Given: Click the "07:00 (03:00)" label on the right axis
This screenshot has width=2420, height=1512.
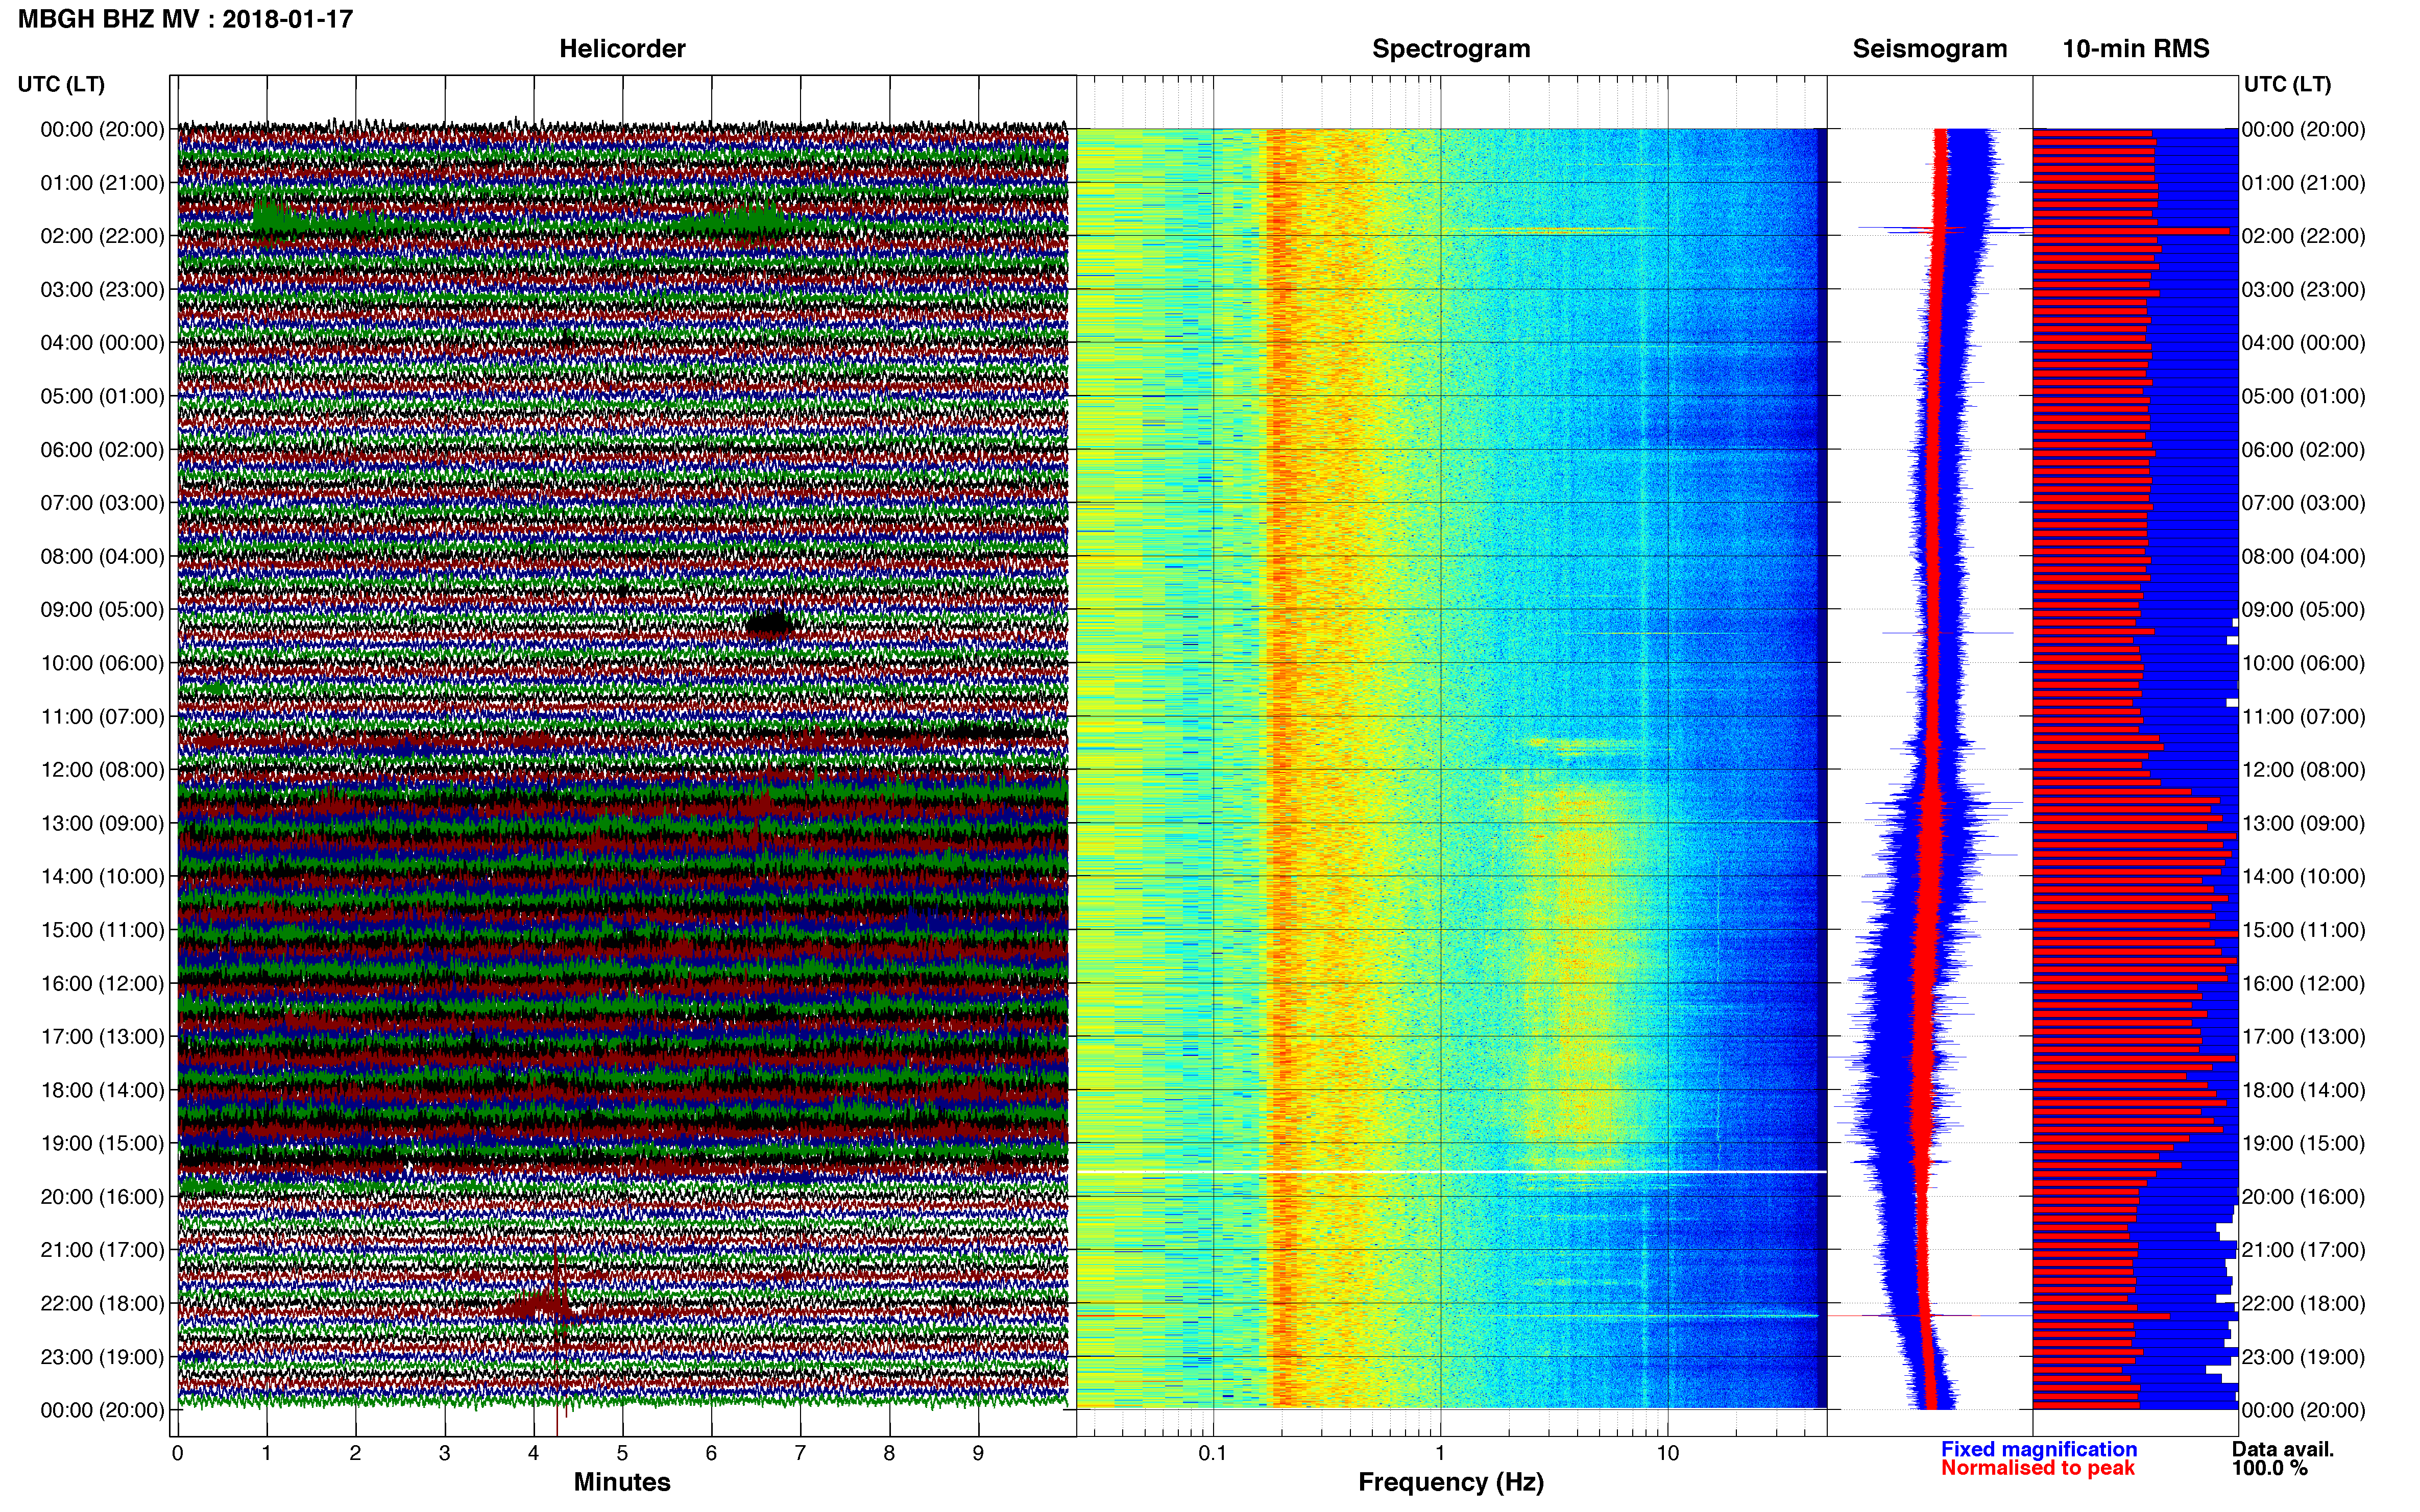Looking at the screenshot, I should 2303,503.
